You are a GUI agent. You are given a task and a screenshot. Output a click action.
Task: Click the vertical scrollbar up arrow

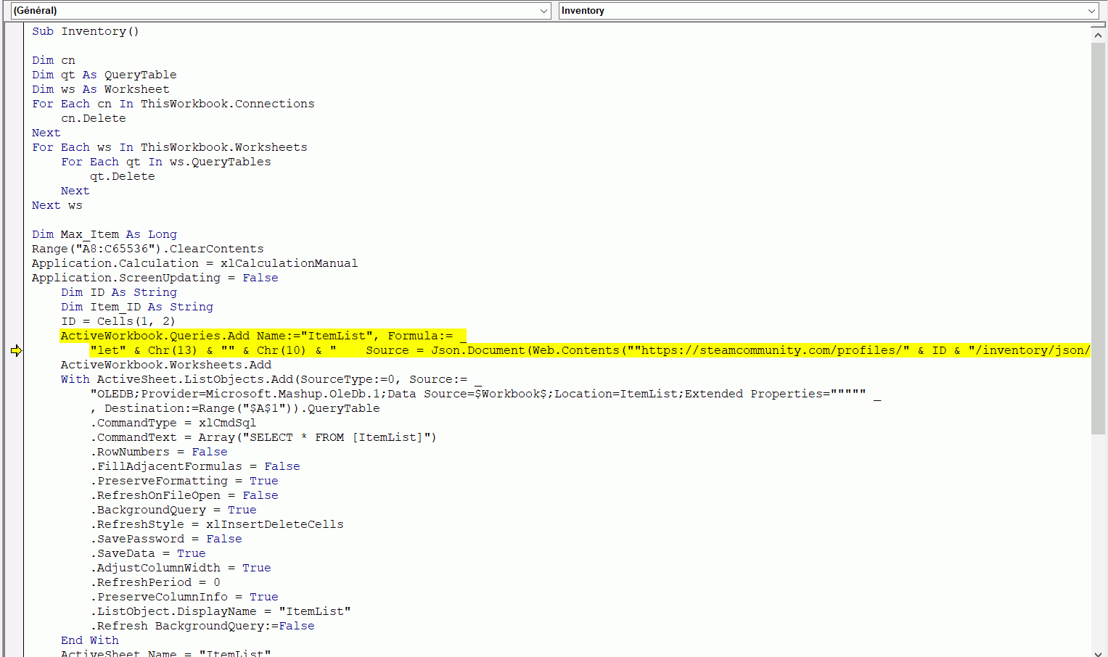click(1098, 34)
